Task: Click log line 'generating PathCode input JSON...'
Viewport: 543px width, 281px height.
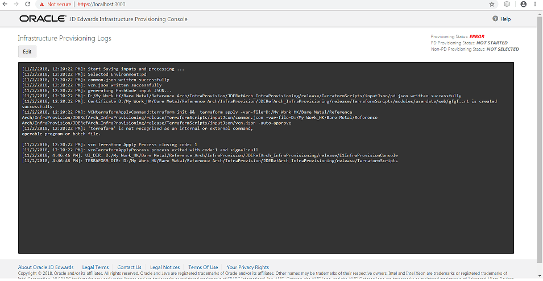Action: (97, 90)
